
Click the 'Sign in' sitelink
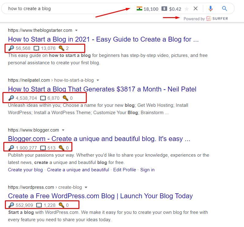pyautogui.click(x=147, y=170)
